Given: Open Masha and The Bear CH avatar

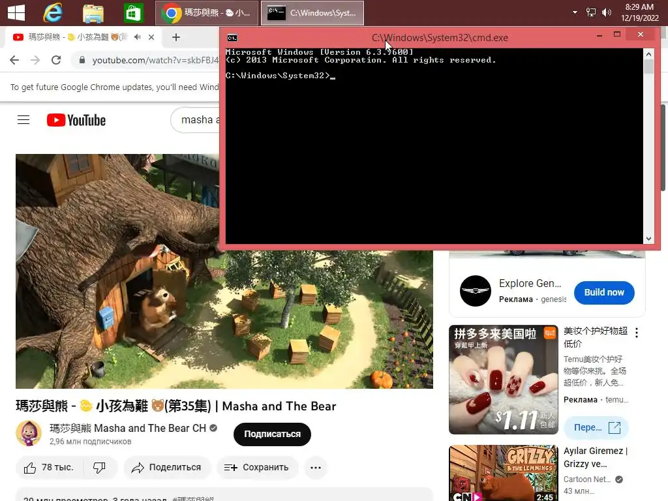Looking at the screenshot, I should [x=29, y=434].
